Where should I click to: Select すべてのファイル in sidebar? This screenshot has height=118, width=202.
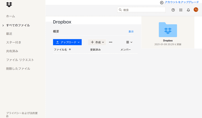[18, 25]
